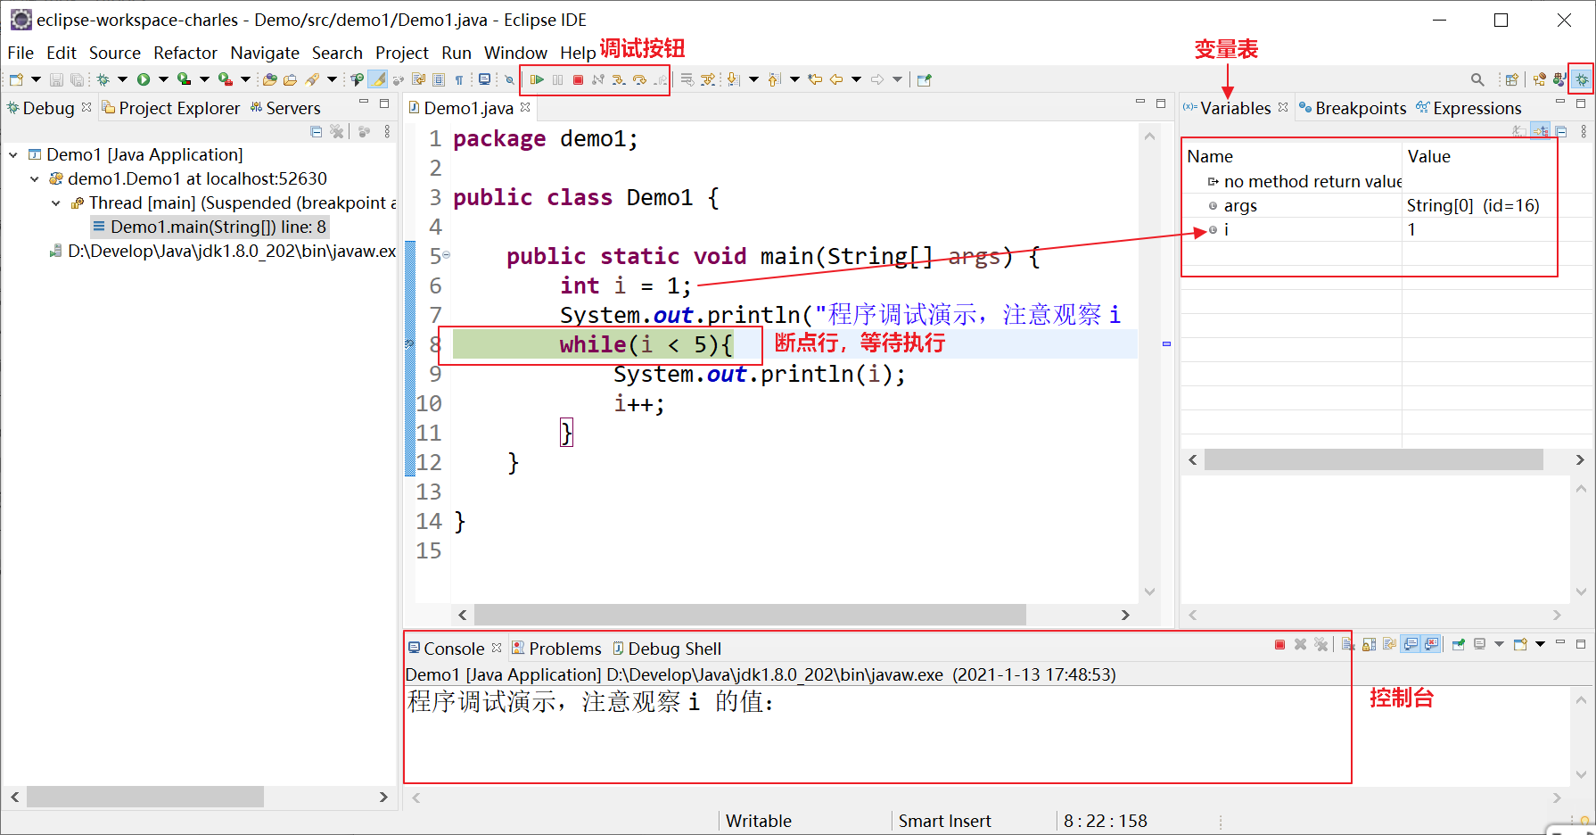The height and width of the screenshot is (835, 1596).
Task: Collapse the Thread [main] tree node
Action: point(56,203)
